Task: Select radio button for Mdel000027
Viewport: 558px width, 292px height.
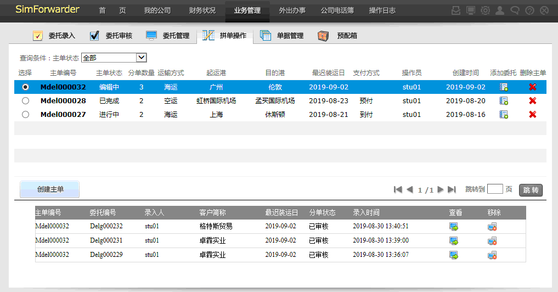Action: 25,115
